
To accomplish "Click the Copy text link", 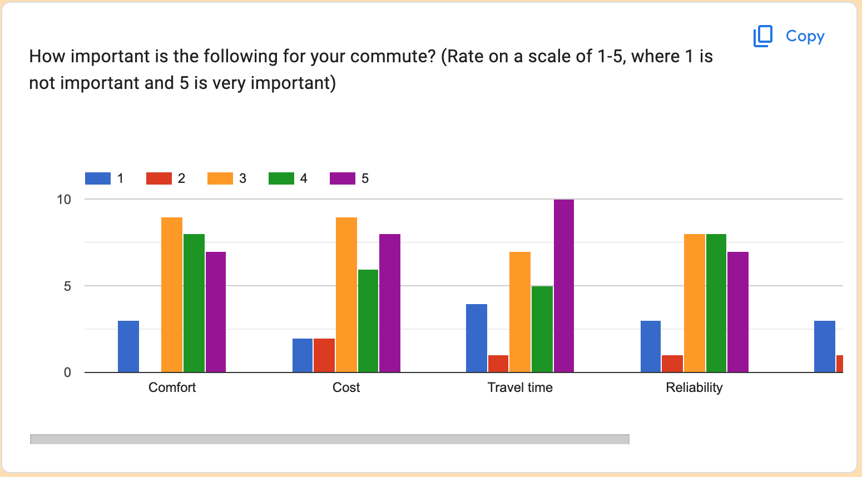I will pos(805,36).
